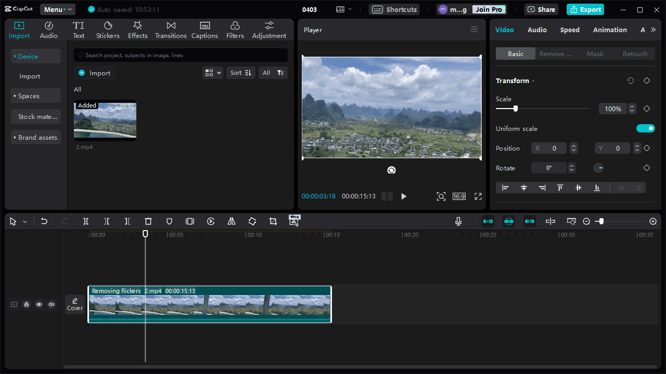This screenshot has width=666, height=374.
Task: Select the Crop tool icon
Action: (273, 221)
